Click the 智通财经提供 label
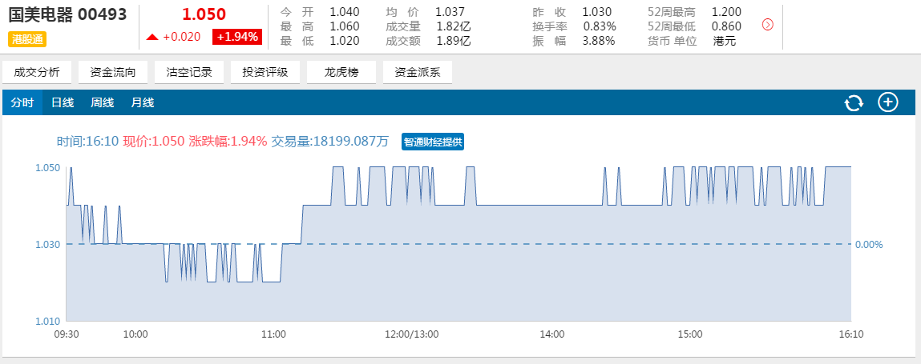This screenshot has height=364, width=921. 433,142
